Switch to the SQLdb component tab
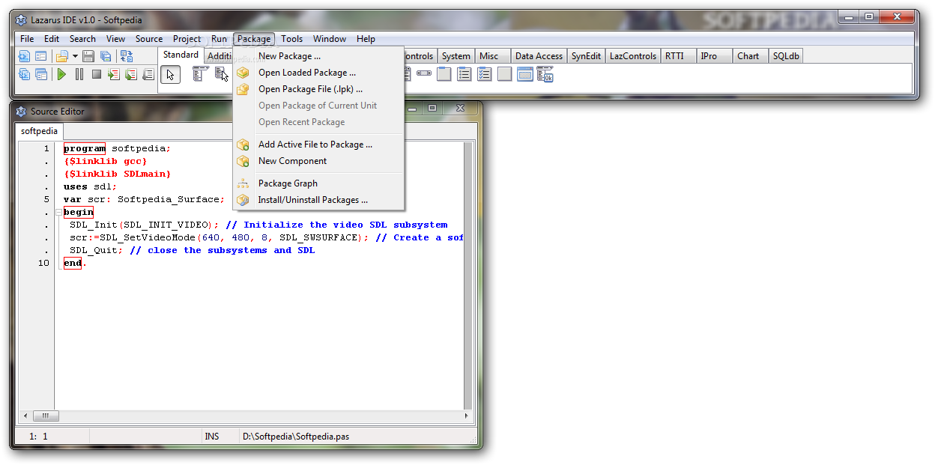Image resolution: width=935 pixels, height=465 pixels. 786,56
